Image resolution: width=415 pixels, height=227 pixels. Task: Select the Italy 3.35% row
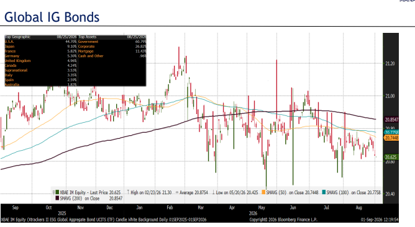coord(41,75)
